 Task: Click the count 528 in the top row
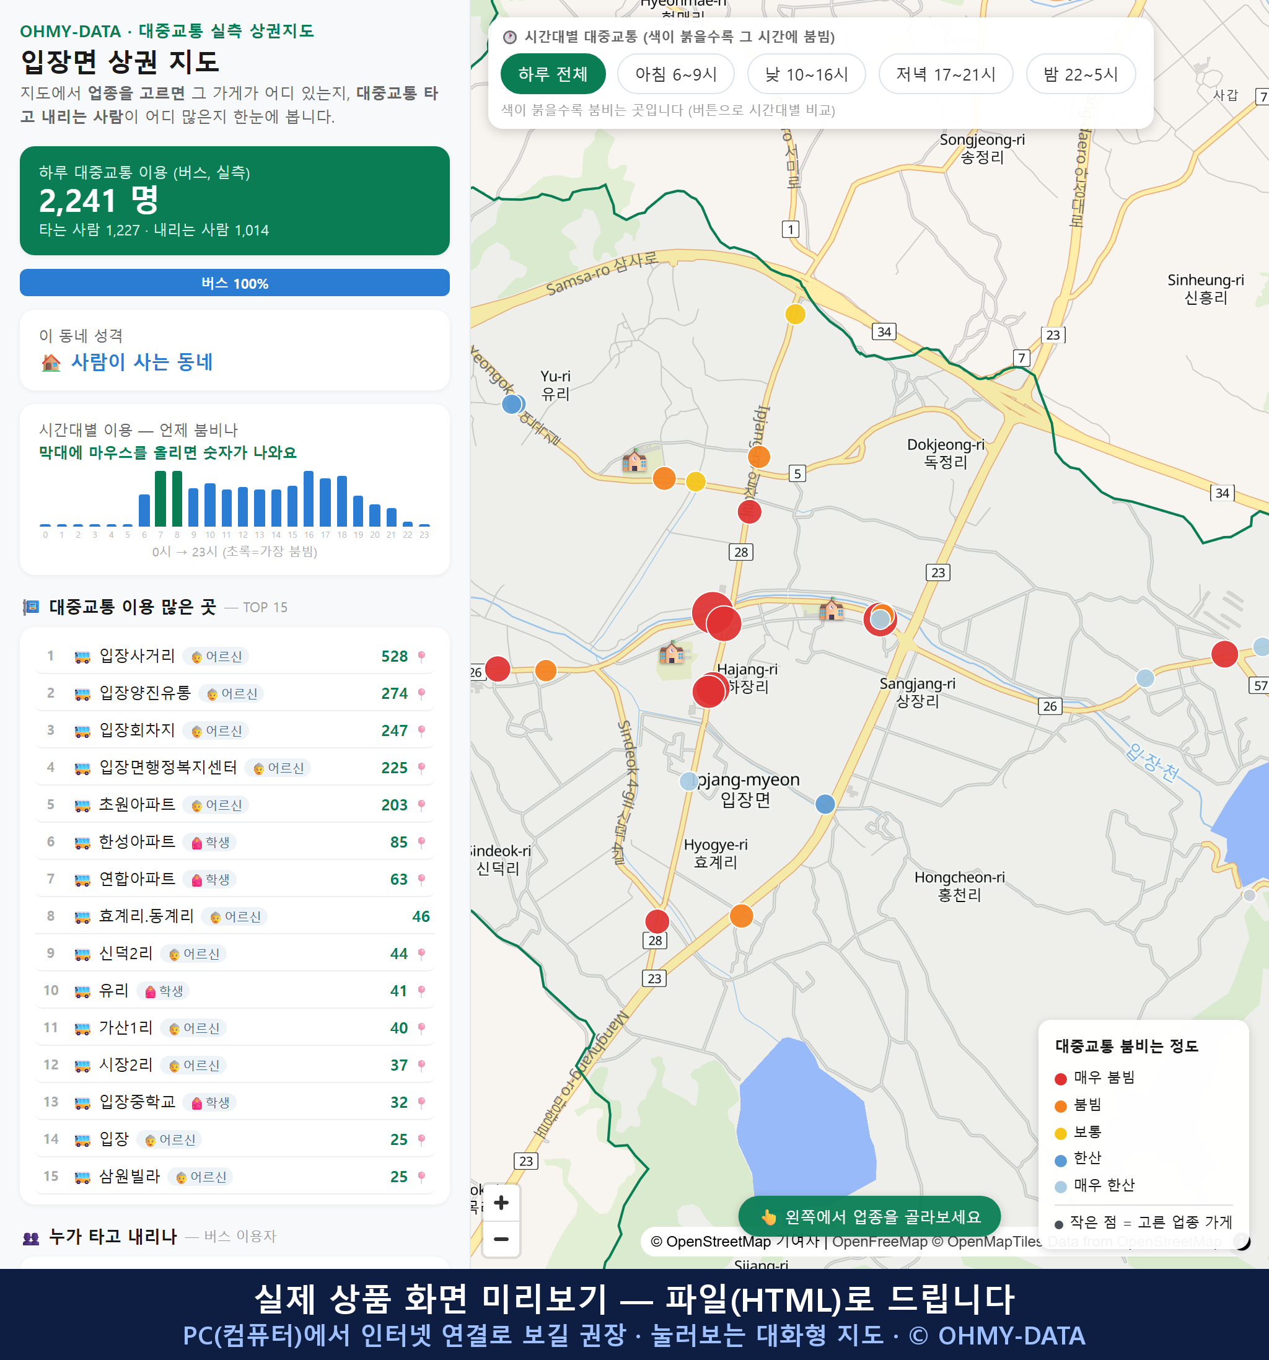tap(395, 656)
